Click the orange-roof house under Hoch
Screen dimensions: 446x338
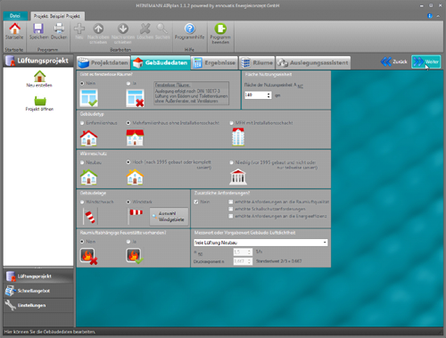(135, 177)
